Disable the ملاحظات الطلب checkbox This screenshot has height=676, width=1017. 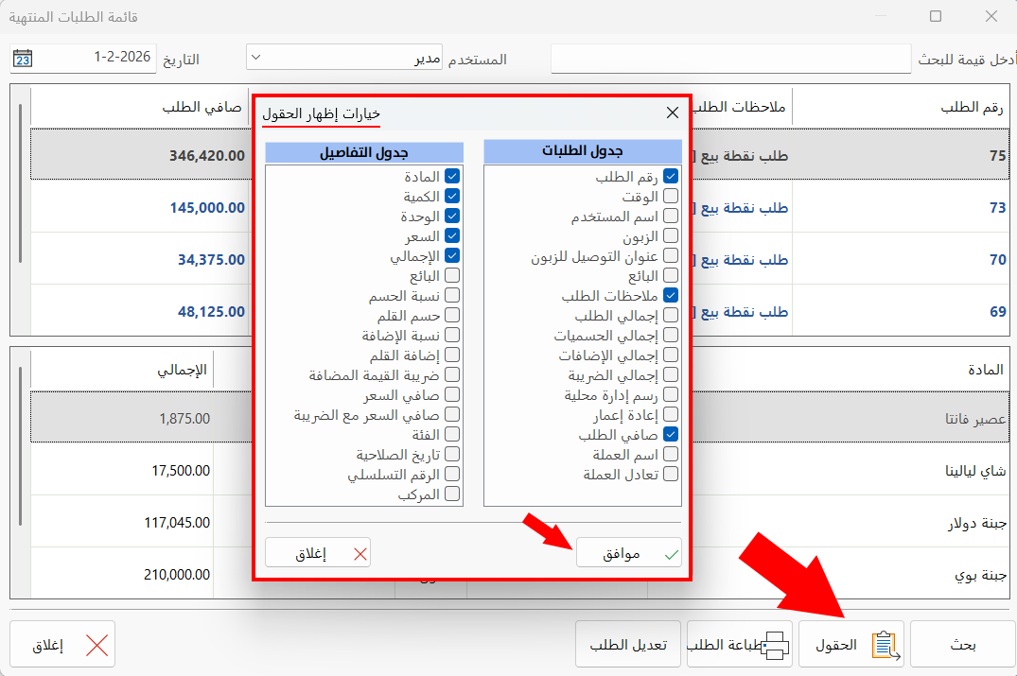click(670, 295)
